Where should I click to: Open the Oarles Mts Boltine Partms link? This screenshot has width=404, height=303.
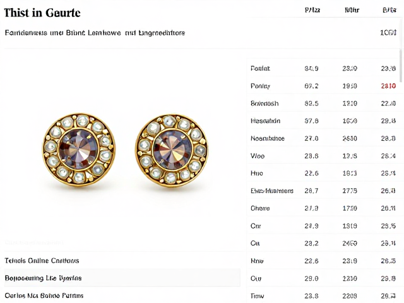point(44,295)
